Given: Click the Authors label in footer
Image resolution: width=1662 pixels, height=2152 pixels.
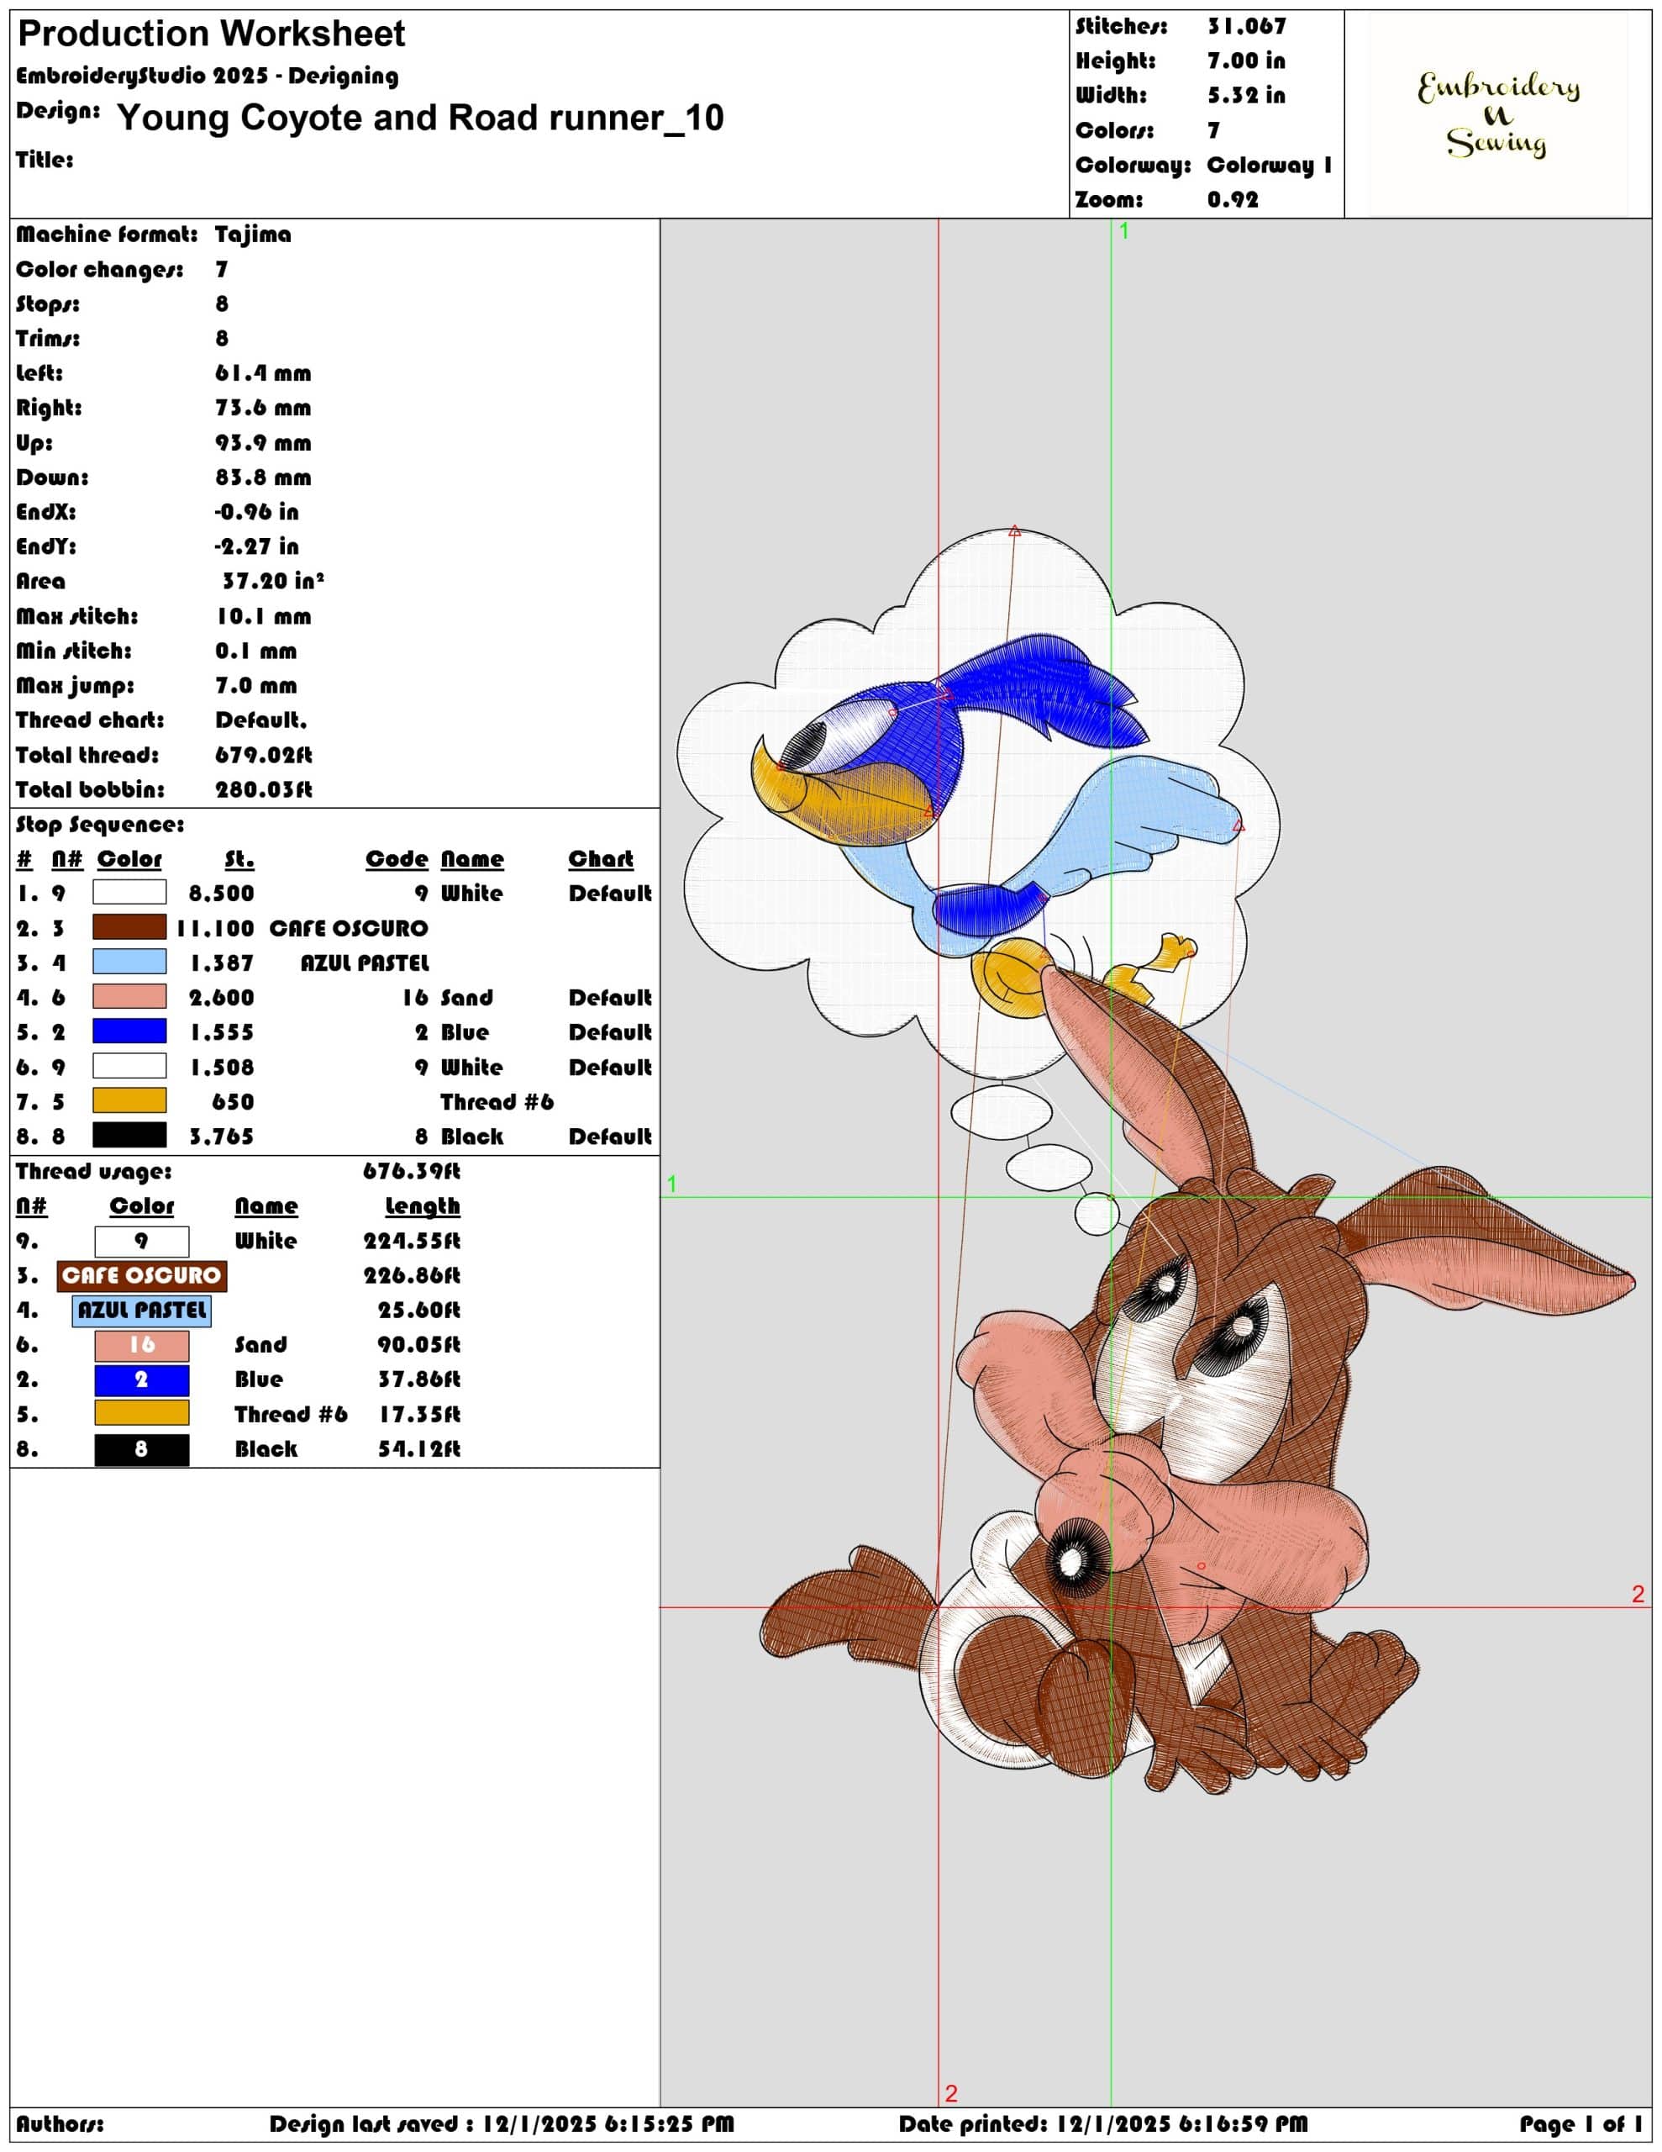Looking at the screenshot, I should point(59,2124).
